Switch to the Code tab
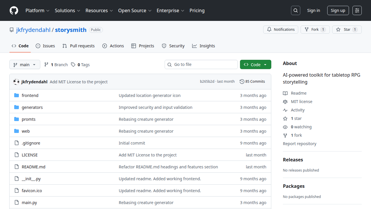Image resolution: width=371 pixels, height=209 pixels. (20, 46)
